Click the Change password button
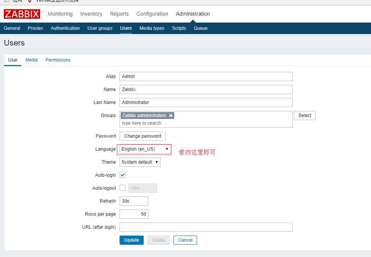This screenshot has height=257, width=371. (143, 136)
